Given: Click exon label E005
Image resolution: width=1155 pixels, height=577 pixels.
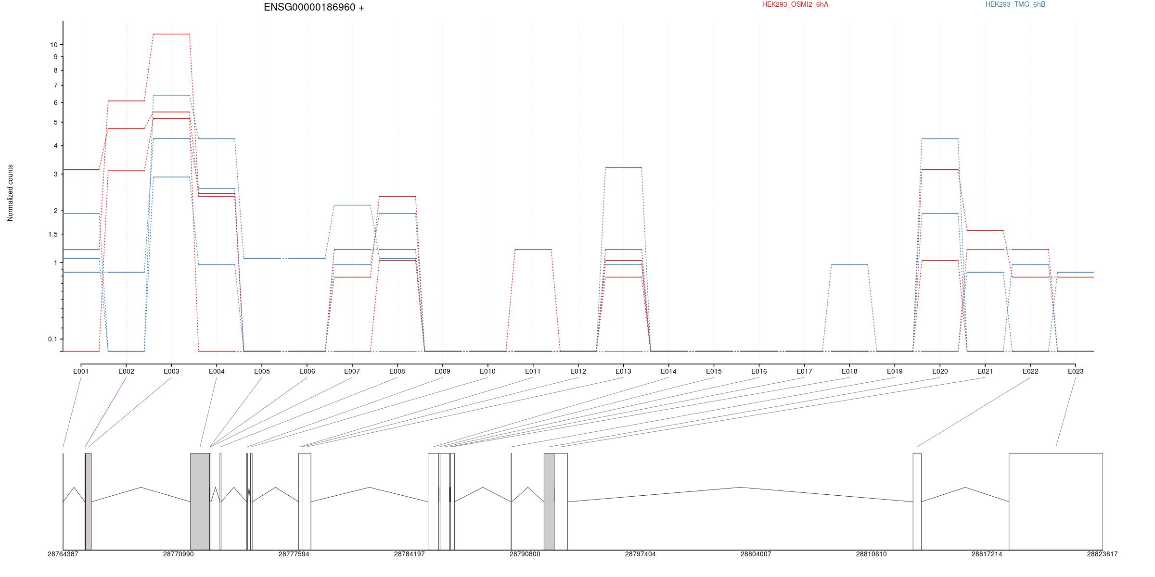Looking at the screenshot, I should pos(262,371).
